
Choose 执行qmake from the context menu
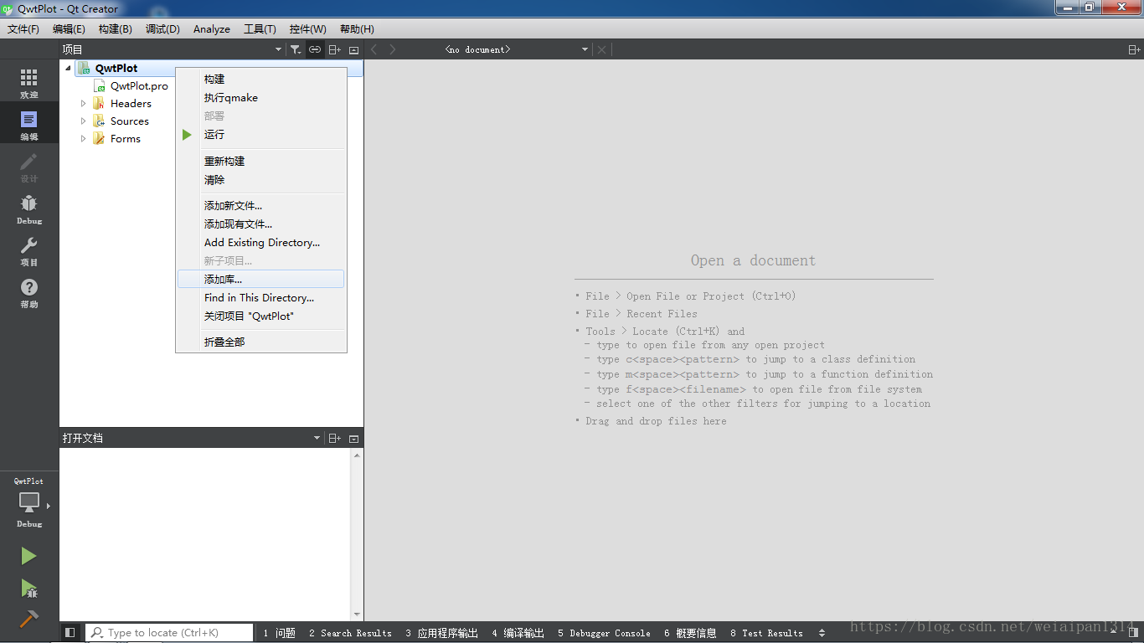point(261,98)
